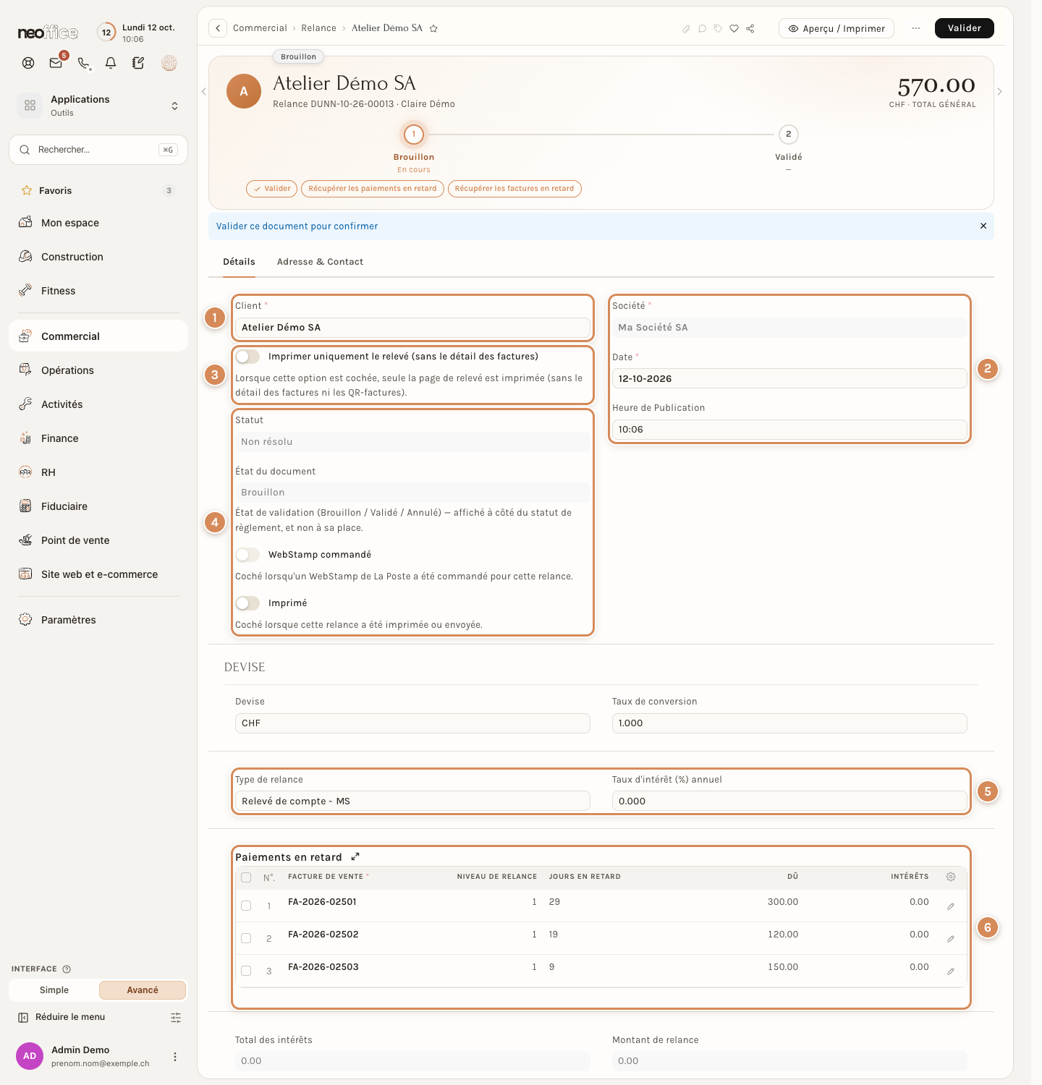Edit row FA-2026-02501 with pencil icon

951,906
